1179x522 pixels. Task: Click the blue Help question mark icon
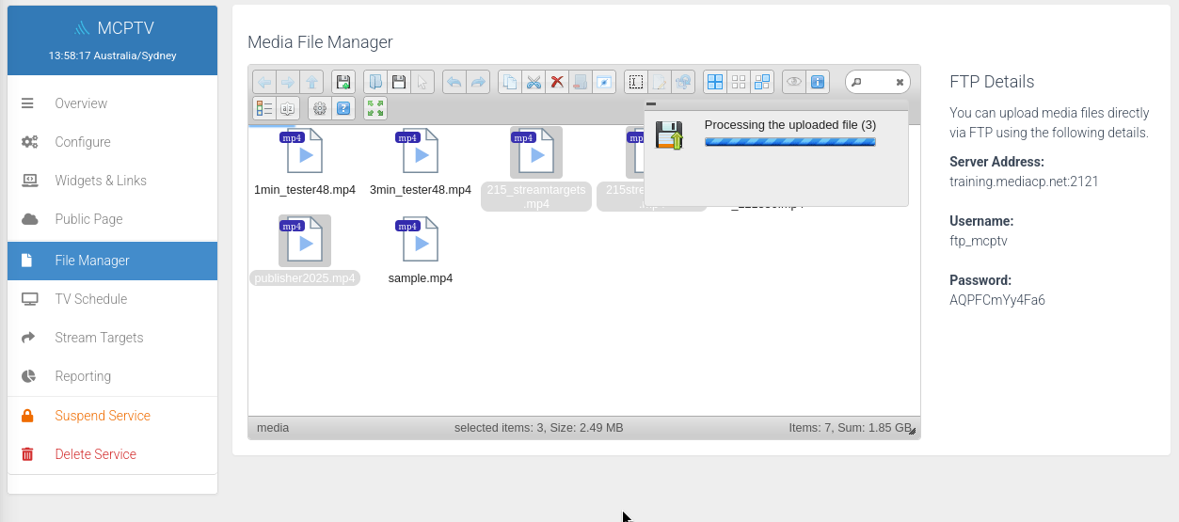tap(343, 108)
